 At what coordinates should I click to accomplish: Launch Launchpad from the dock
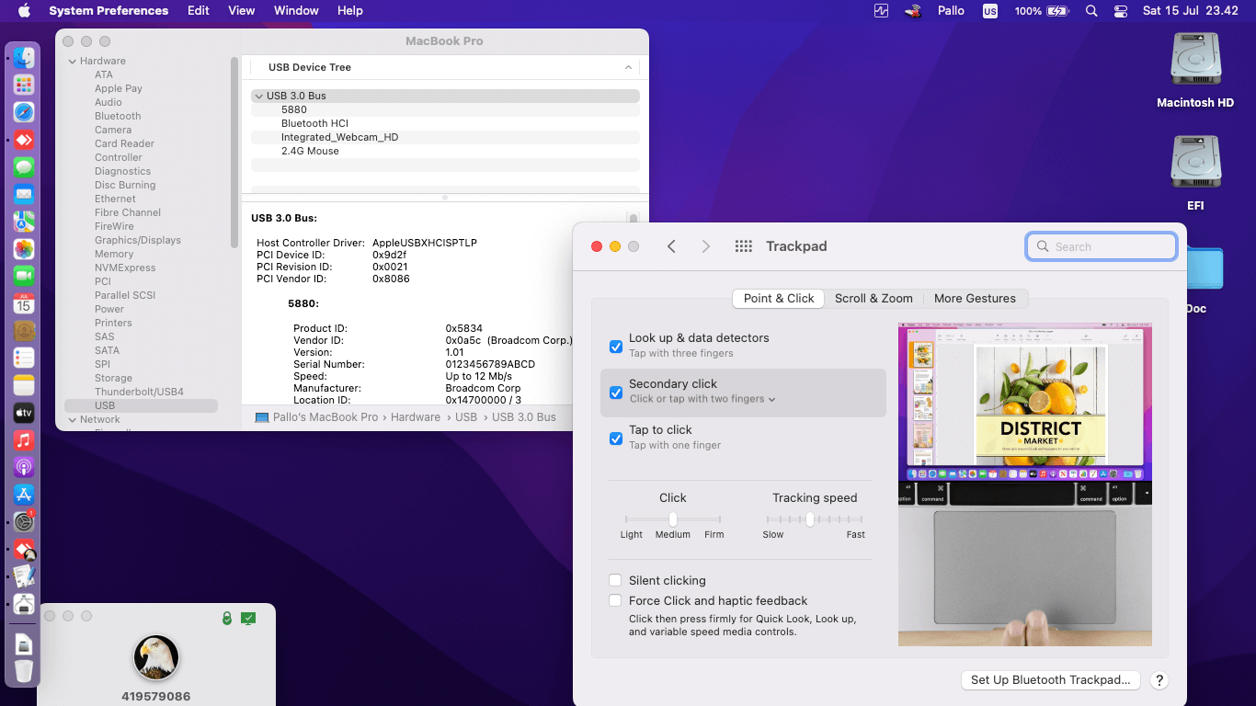24,85
